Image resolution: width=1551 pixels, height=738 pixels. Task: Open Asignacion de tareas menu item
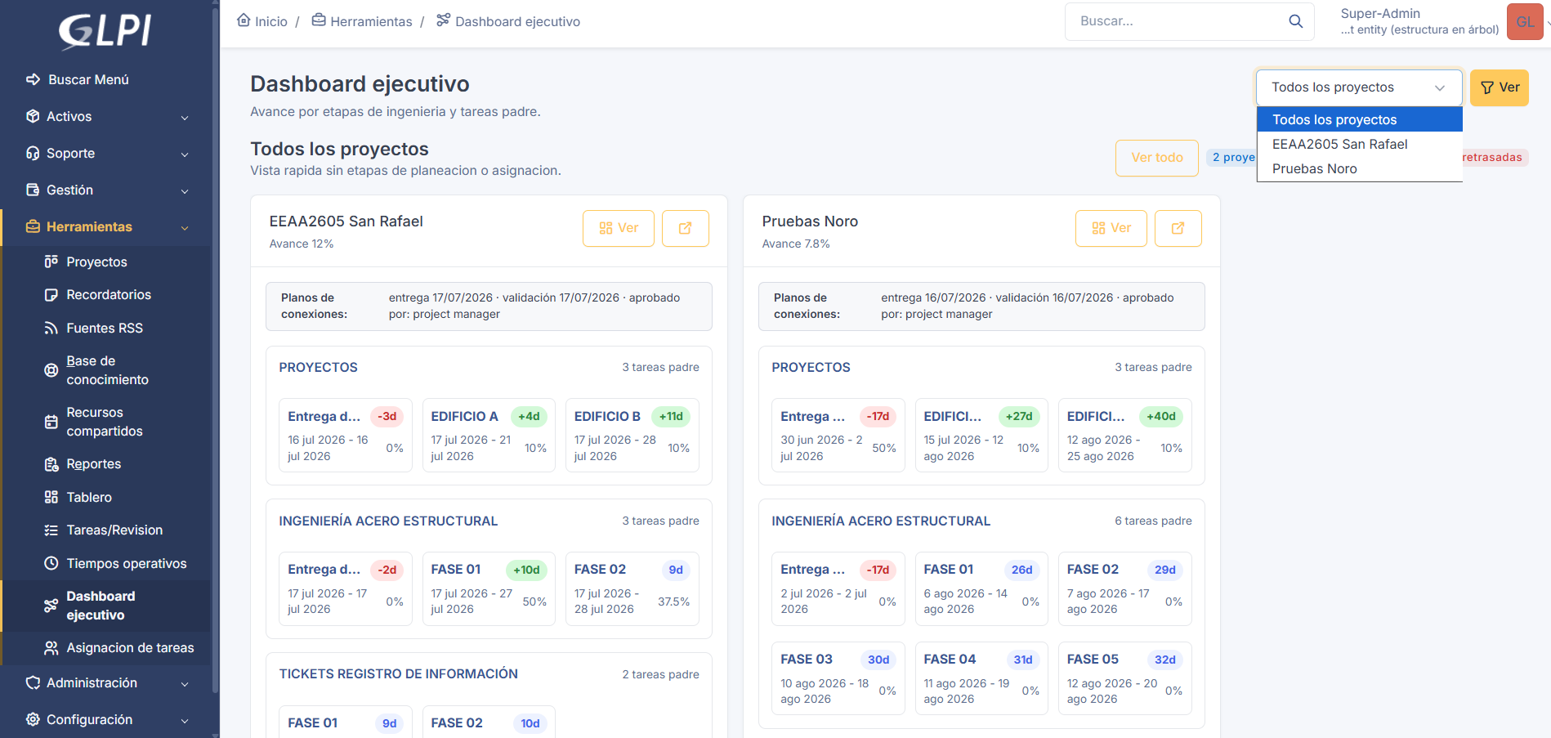click(130, 648)
